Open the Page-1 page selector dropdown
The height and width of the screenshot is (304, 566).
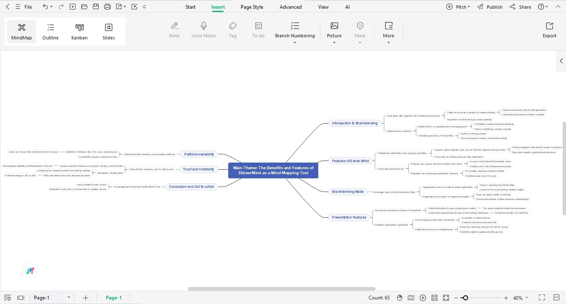51,298
